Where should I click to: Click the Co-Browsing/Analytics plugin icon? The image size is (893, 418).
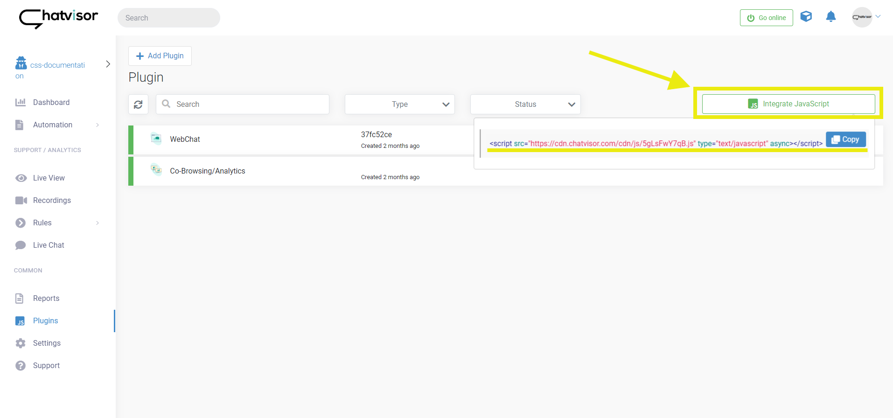click(x=156, y=170)
